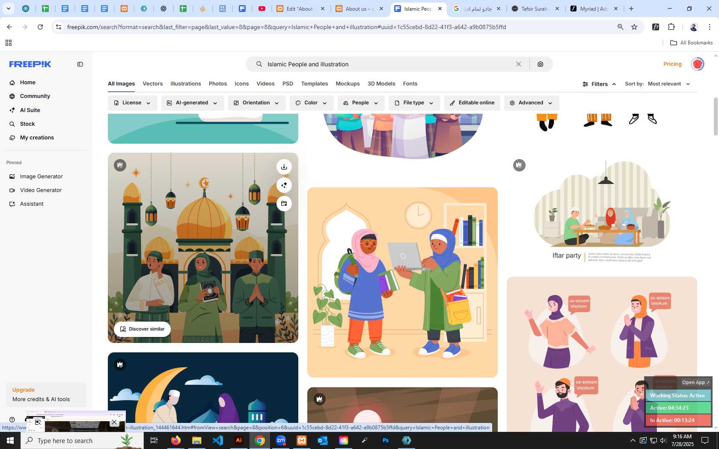
Task: Switch to the Photos tab
Action: [x=218, y=84]
